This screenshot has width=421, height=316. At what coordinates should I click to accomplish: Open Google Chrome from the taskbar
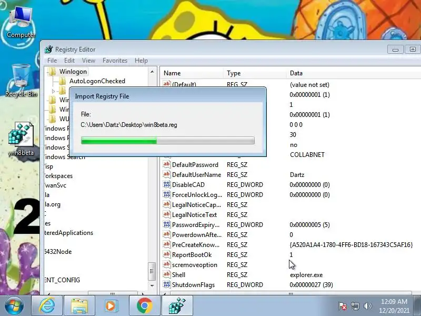tap(144, 306)
